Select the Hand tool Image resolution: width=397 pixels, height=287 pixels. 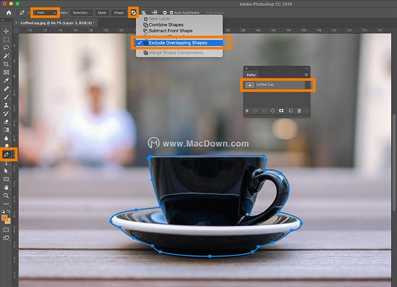click(6, 187)
